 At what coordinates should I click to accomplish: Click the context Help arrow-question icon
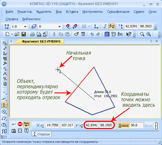tap(129, 34)
